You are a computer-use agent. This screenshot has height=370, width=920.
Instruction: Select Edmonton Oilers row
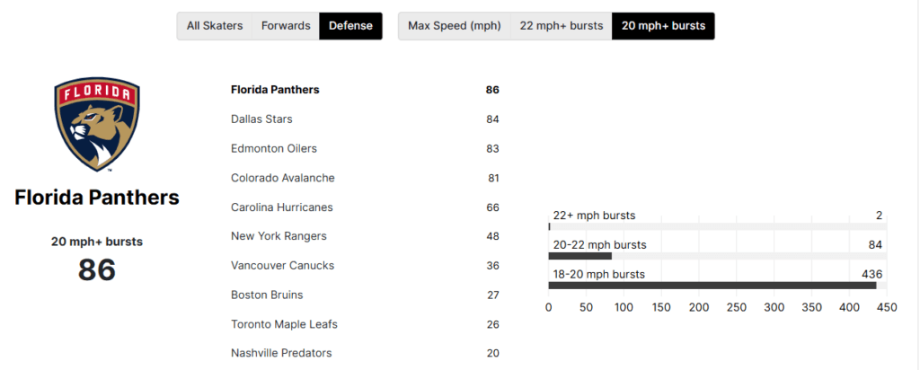coord(274,148)
